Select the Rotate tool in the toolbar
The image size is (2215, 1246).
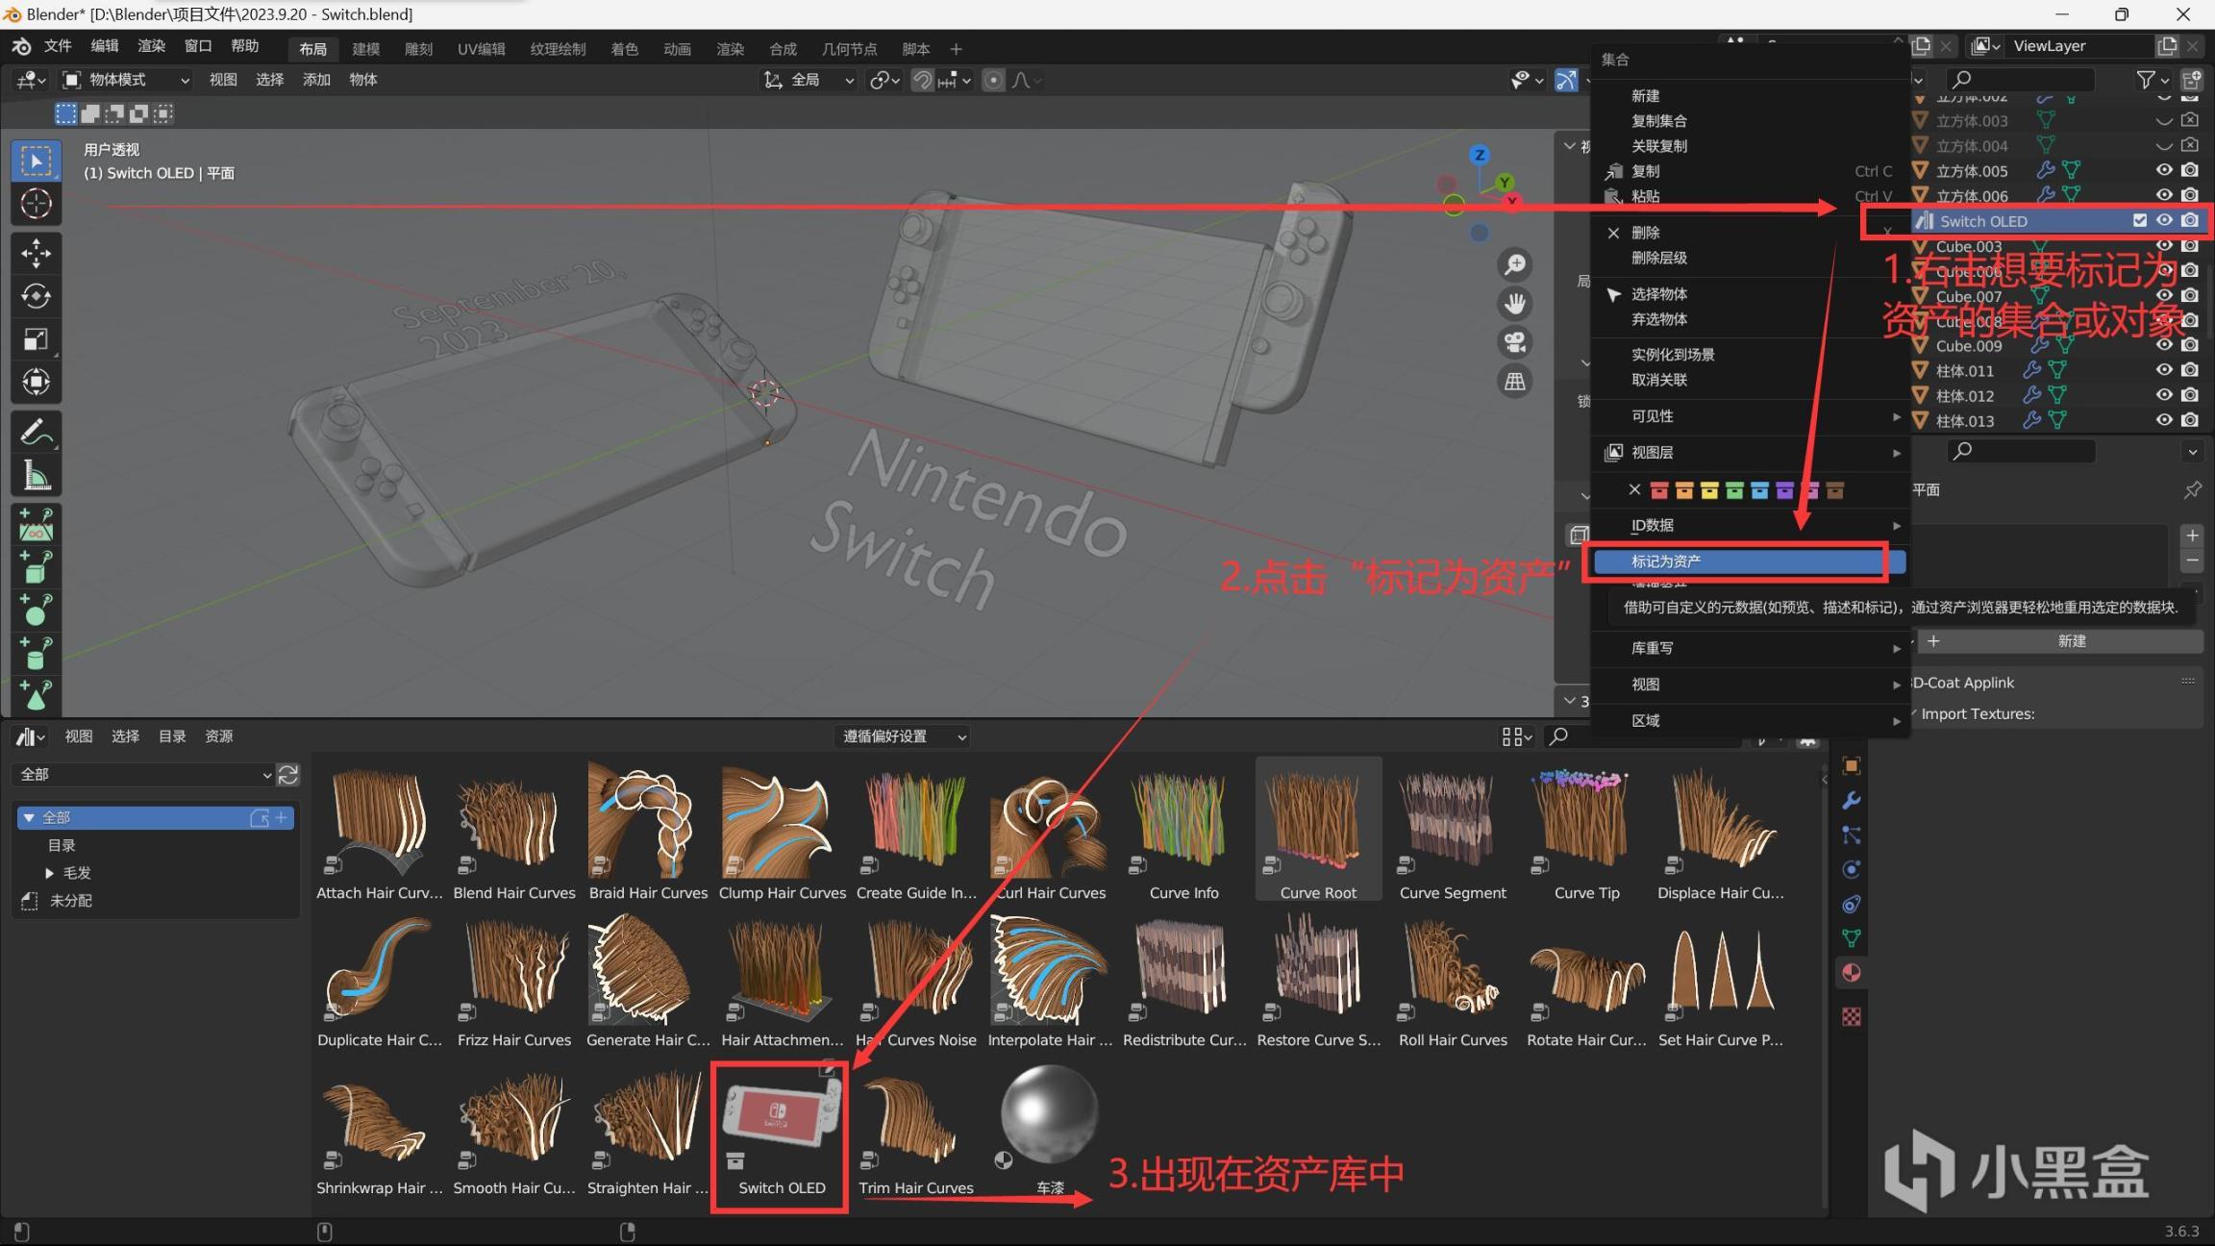pyautogui.click(x=36, y=296)
